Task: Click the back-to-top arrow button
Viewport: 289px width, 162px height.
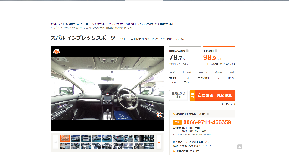Action: [240, 147]
